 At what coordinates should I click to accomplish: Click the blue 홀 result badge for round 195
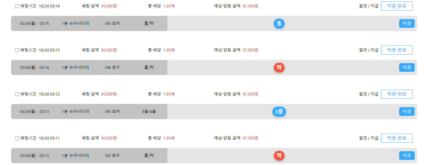(279, 23)
